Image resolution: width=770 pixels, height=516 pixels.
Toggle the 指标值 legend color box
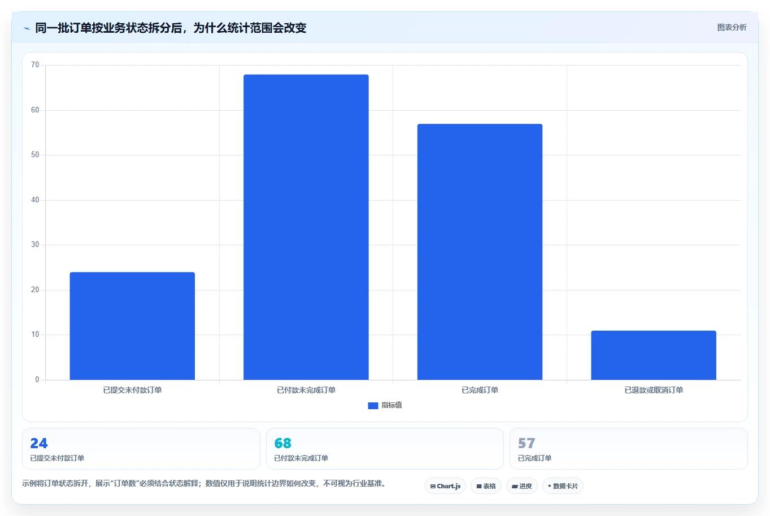point(373,405)
